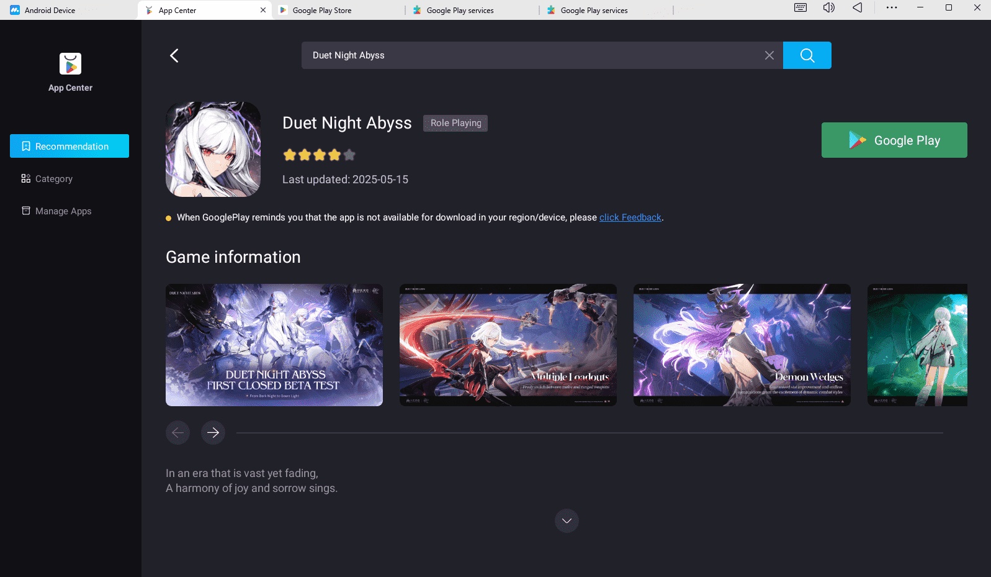Advance screenshots with right arrow button
991x577 pixels.
click(213, 432)
